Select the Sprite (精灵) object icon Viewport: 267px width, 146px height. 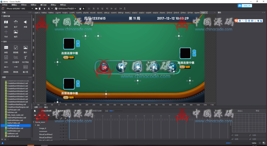16,32
